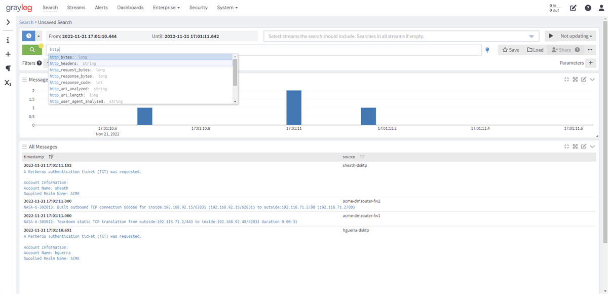Expand the left sidebar with chevron

(8, 22)
